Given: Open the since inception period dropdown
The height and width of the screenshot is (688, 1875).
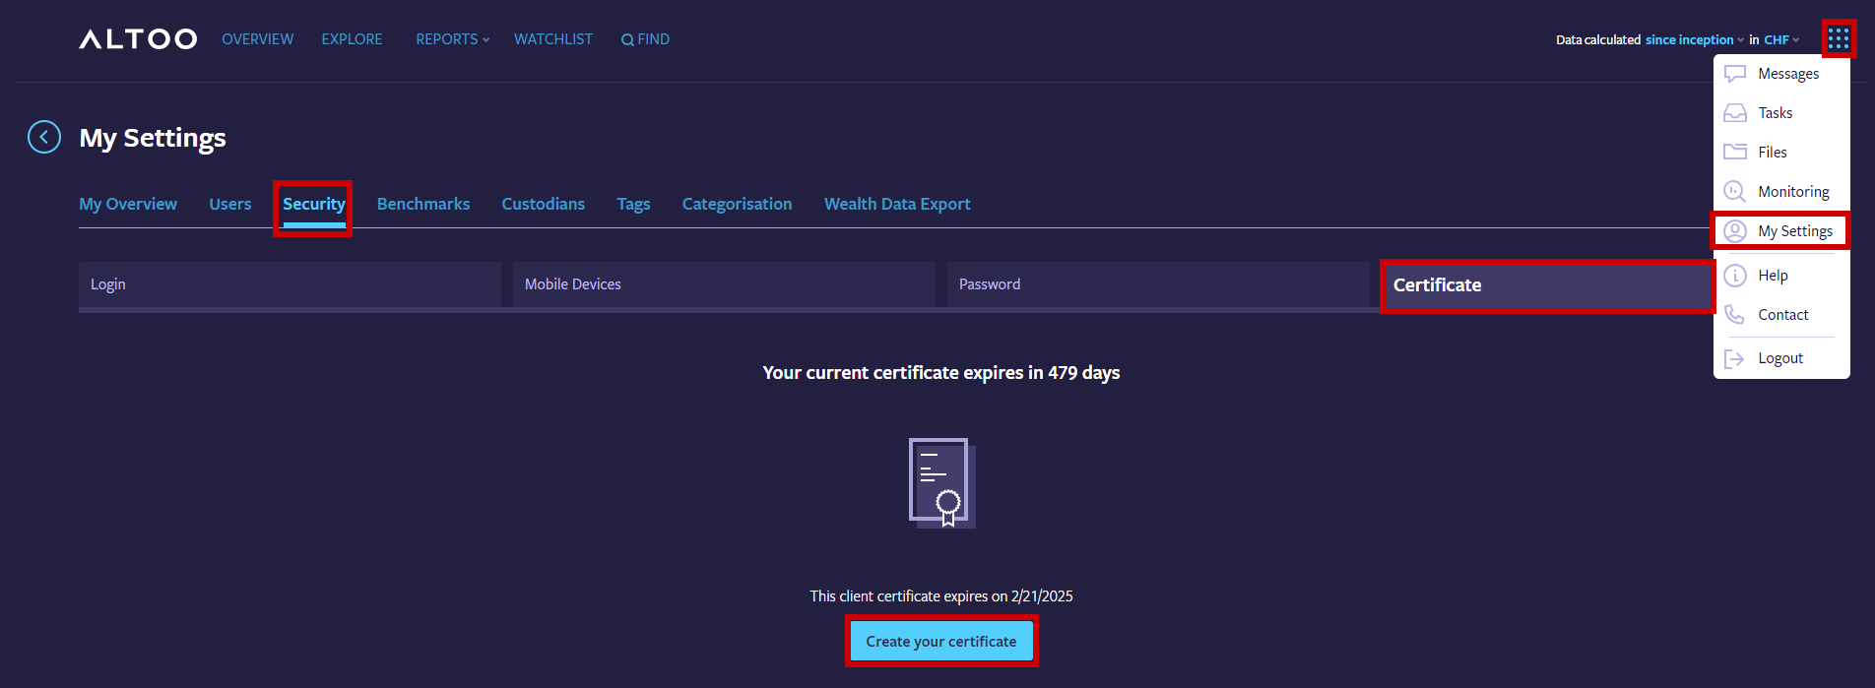Looking at the screenshot, I should pos(1694,40).
